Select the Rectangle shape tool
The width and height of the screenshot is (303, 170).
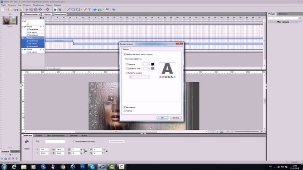(x=78, y=9)
